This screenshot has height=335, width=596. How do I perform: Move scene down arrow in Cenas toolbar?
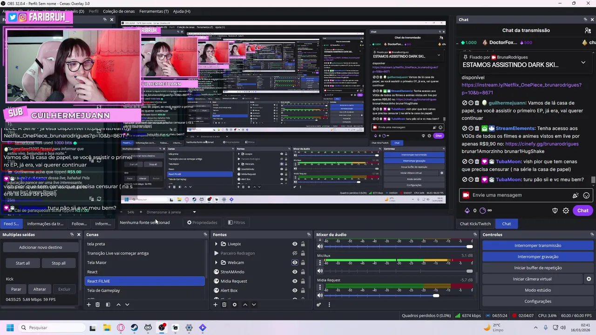(127, 305)
